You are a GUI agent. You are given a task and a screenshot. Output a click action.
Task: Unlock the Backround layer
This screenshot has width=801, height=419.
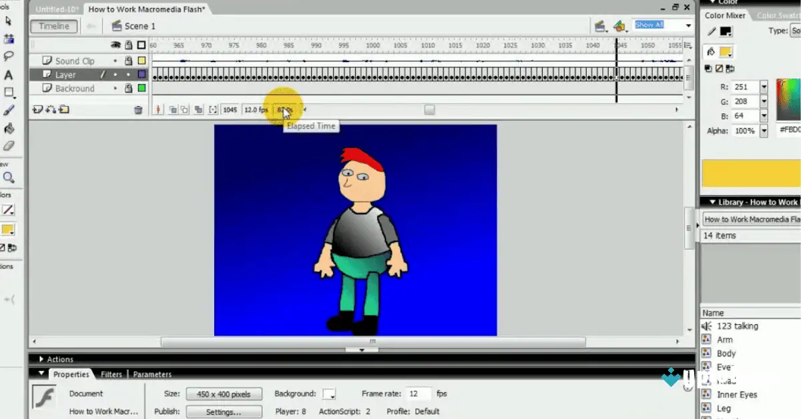pos(129,87)
